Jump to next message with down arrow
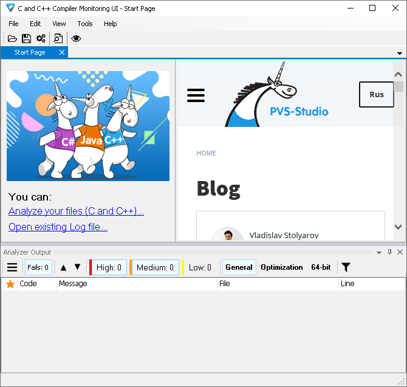This screenshot has width=407, height=387. pyautogui.click(x=77, y=267)
